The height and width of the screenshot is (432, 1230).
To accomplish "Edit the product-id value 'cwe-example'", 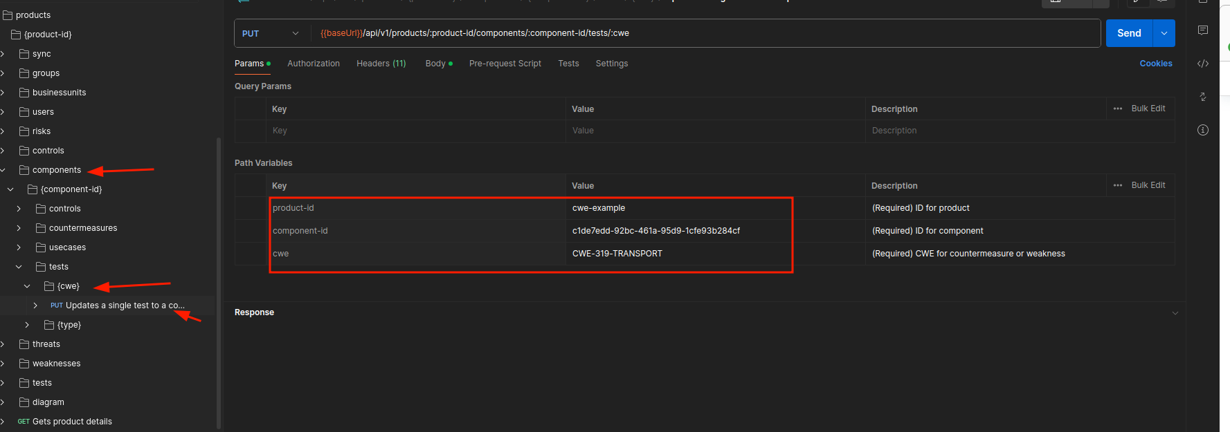I will click(599, 208).
